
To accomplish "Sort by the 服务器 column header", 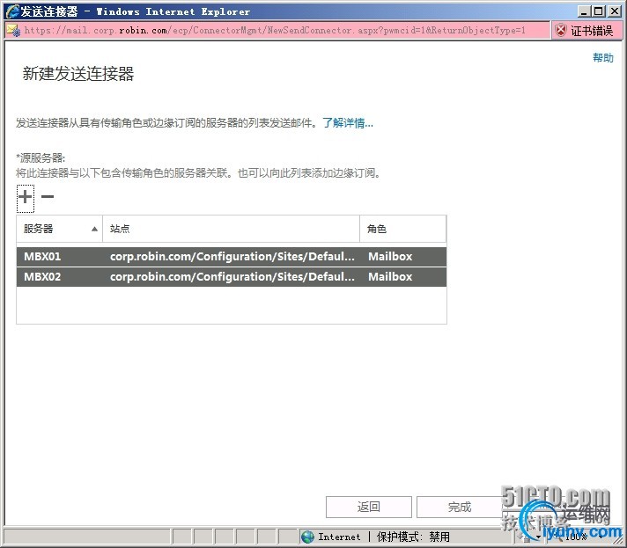I will [60, 229].
